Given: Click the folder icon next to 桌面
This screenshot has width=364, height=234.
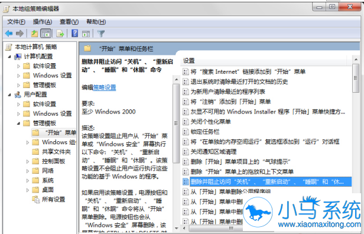Looking at the screenshot, I should 35,190.
